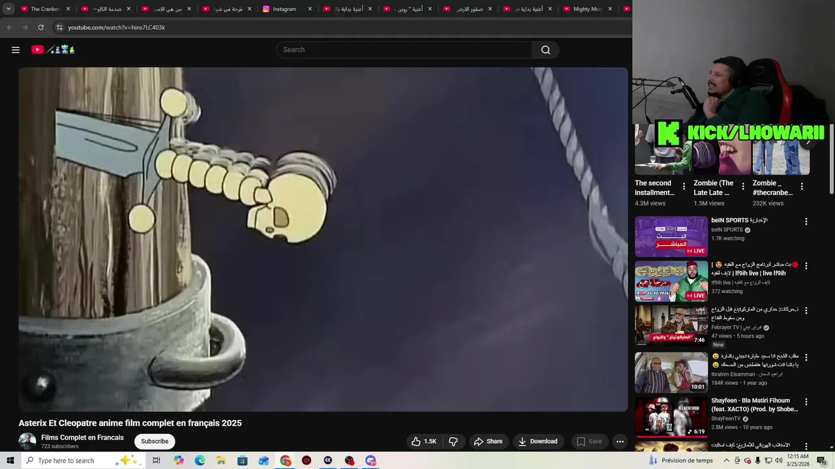Screen dimensions: 835x469
Task: Open the Films Complet en Francais channel avatar
Action: 27,442
